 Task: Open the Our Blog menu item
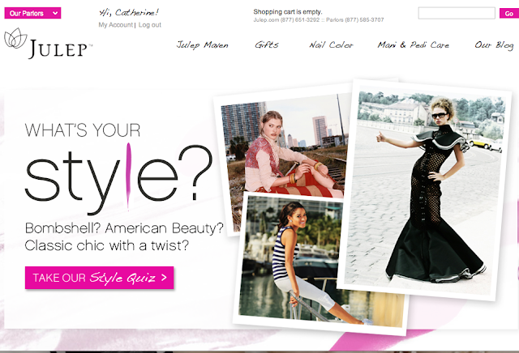click(x=494, y=45)
